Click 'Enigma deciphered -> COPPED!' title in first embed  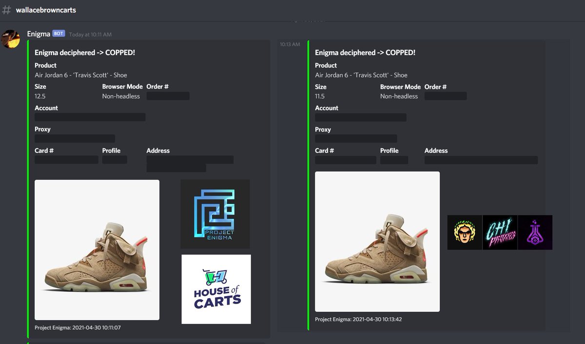click(x=85, y=53)
